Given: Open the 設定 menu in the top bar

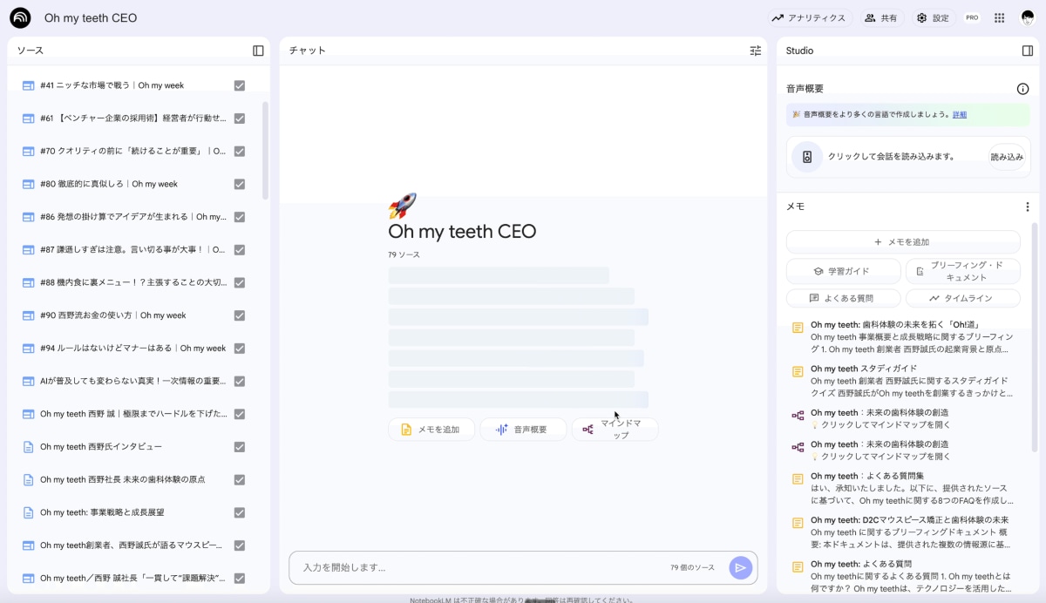Looking at the screenshot, I should coord(933,17).
